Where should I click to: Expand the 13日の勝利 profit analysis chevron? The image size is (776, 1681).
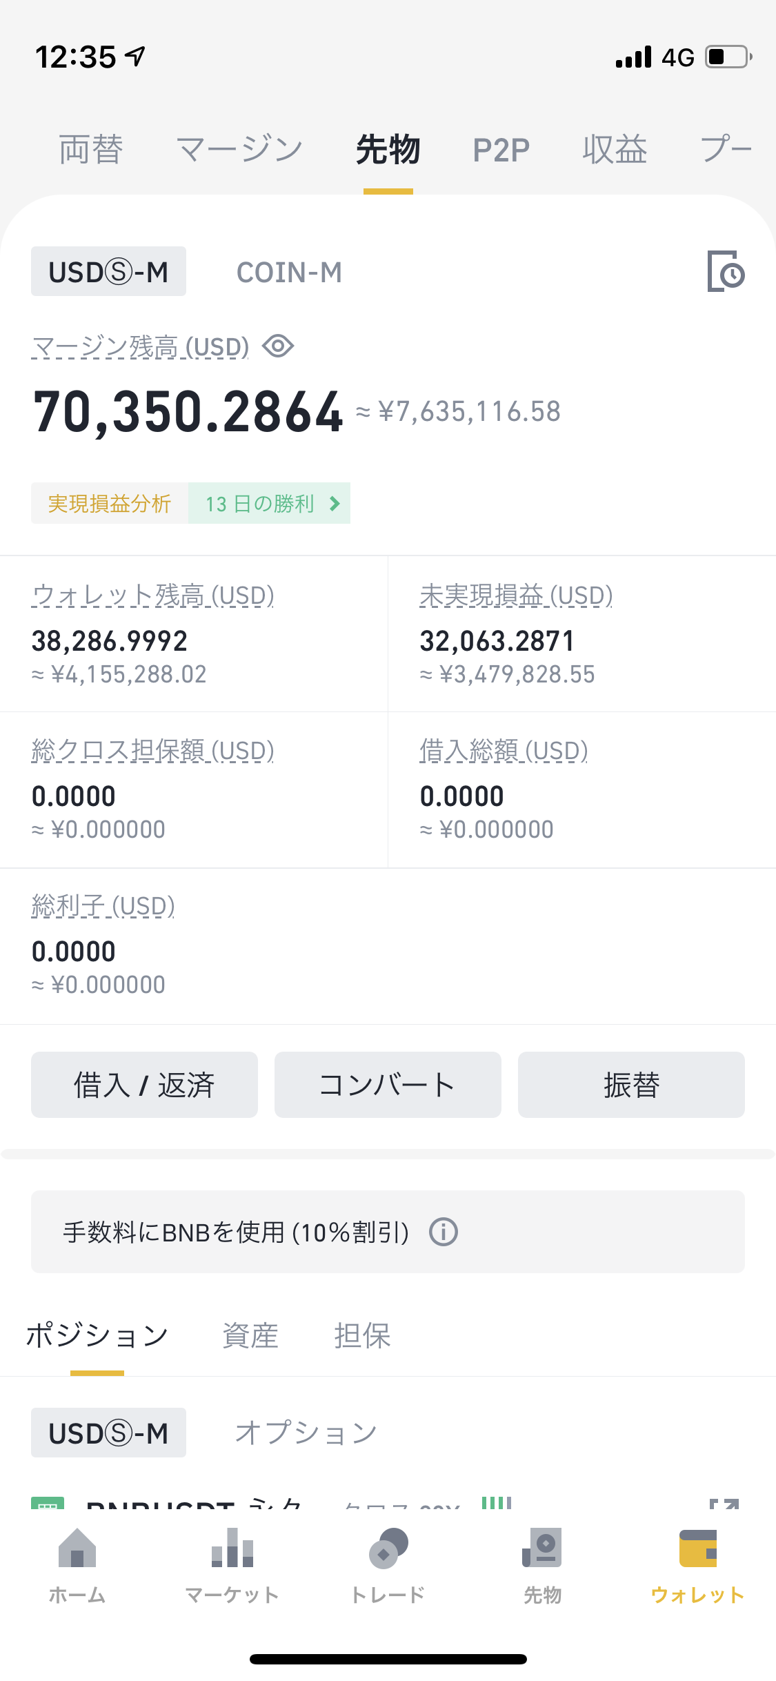[x=335, y=504]
